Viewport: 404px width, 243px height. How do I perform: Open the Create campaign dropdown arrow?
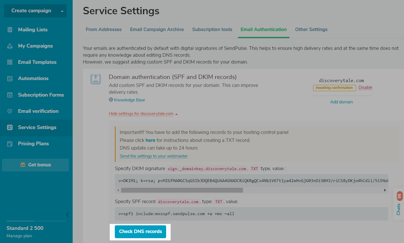coord(62,11)
